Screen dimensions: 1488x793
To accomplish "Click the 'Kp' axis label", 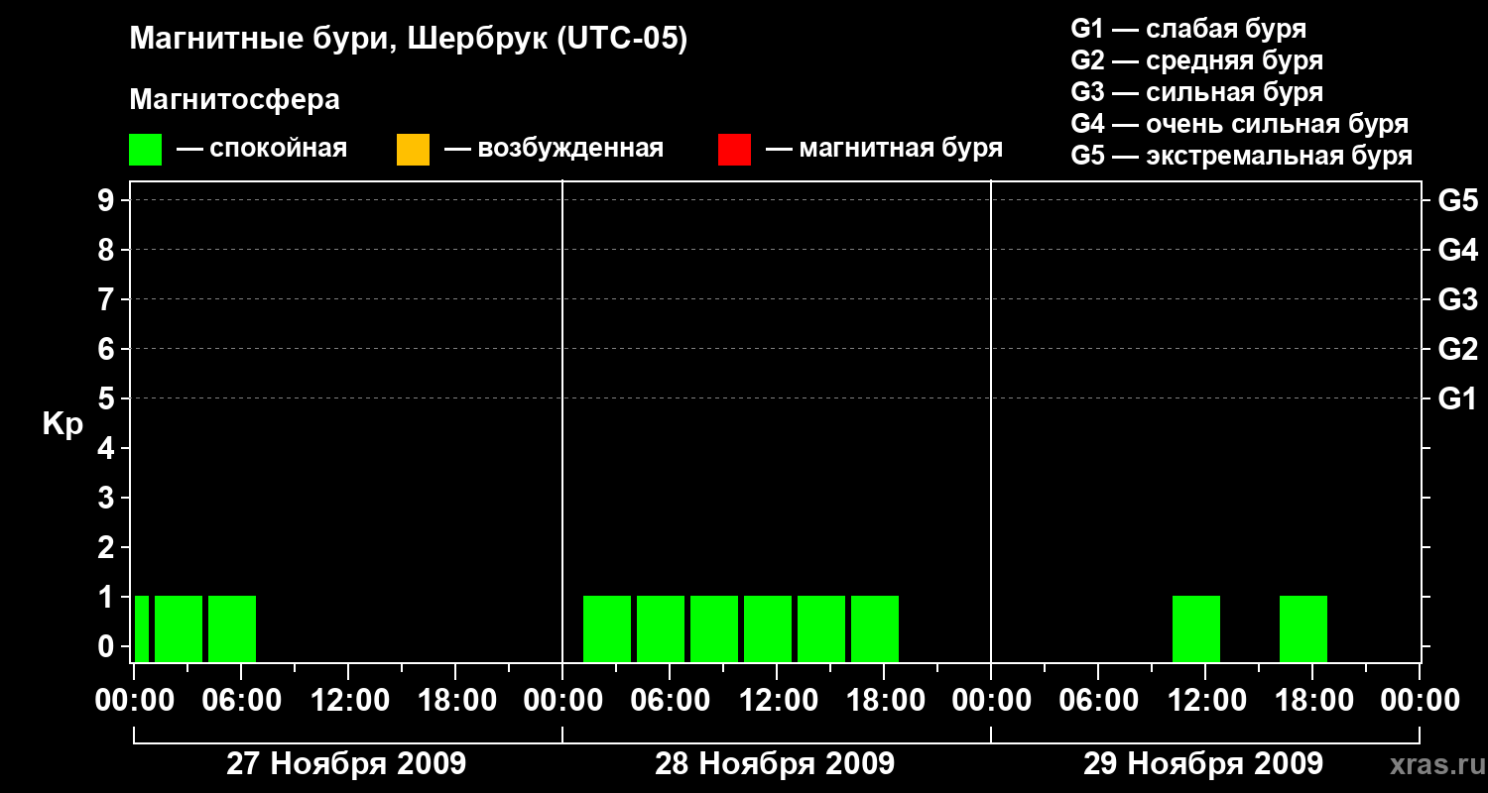I will click(x=62, y=425).
